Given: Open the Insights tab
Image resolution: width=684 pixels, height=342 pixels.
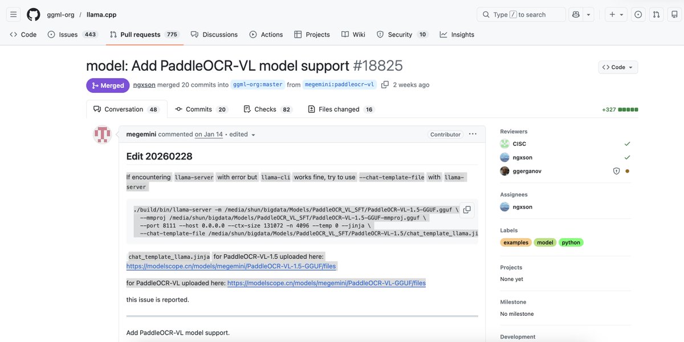Looking at the screenshot, I should [457, 34].
